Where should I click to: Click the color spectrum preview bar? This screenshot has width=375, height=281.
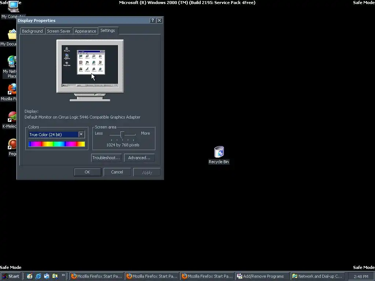pyautogui.click(x=57, y=144)
